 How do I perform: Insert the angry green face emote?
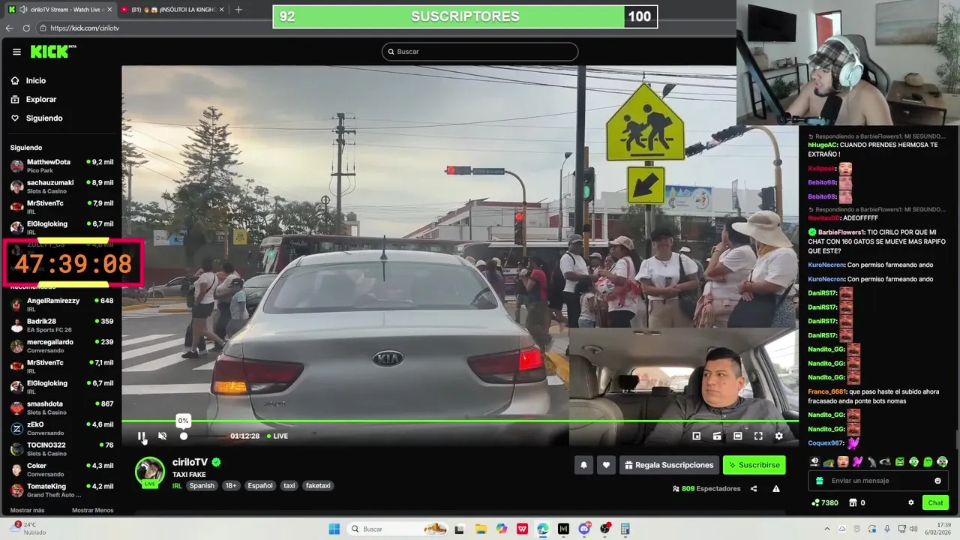tap(900, 462)
